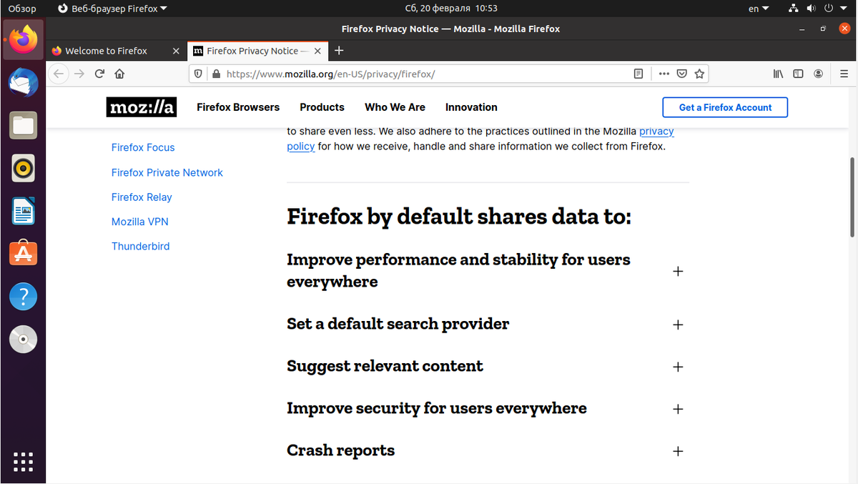Screen dimensions: 858x484
Task: Open Mozilla VPN link
Action: (x=140, y=222)
